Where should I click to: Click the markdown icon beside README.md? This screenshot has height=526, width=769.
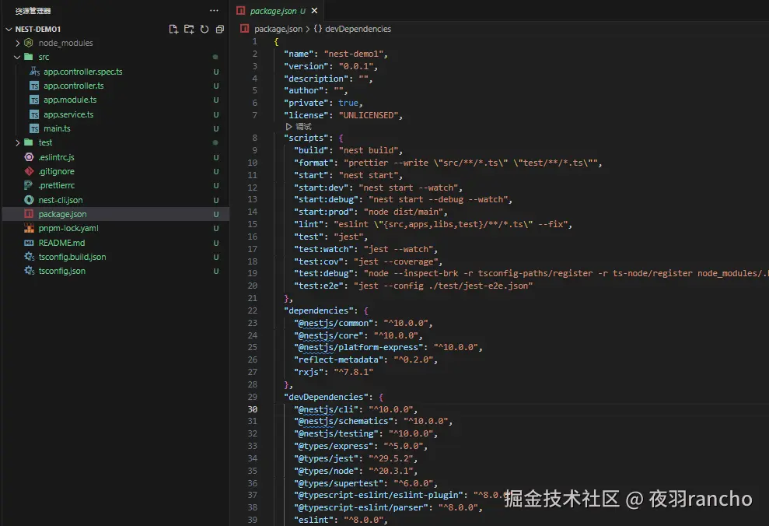coord(29,243)
